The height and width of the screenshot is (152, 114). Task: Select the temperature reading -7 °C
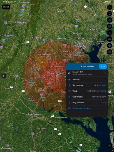(x=96, y=85)
